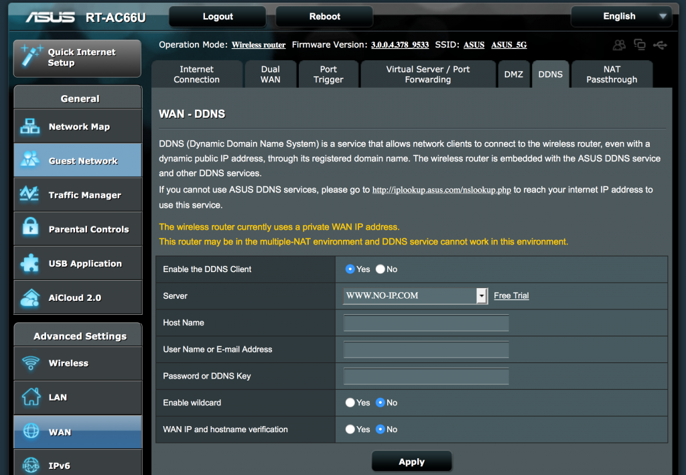
Task: Go to Traffic Manager in the sidebar
Action: [x=78, y=194]
